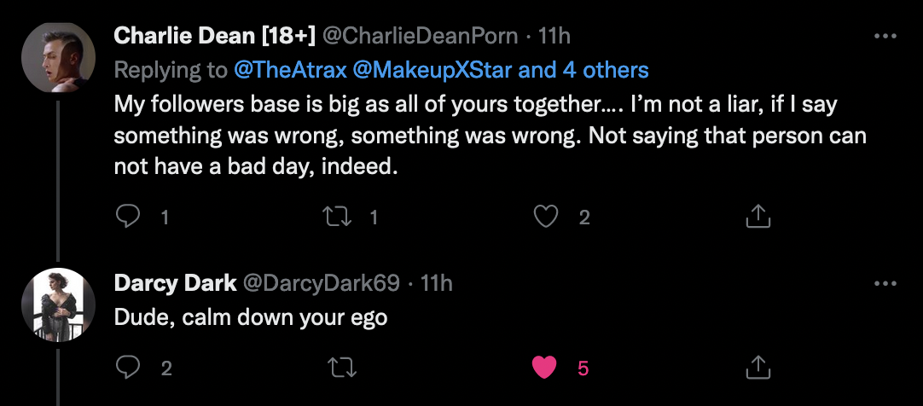Open more options for Darcy Dark's tweet
Image resolution: width=923 pixels, height=406 pixels.
point(886,284)
